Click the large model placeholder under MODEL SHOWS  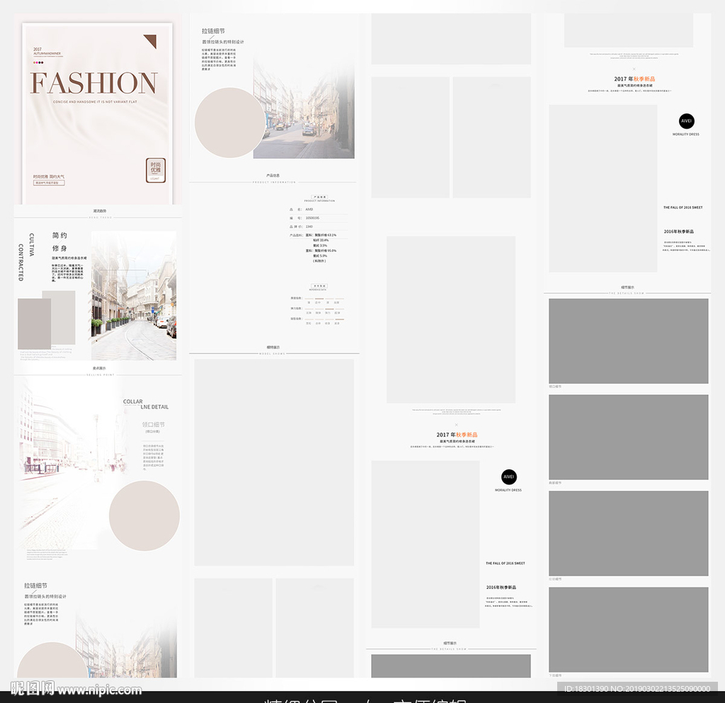coord(274,462)
